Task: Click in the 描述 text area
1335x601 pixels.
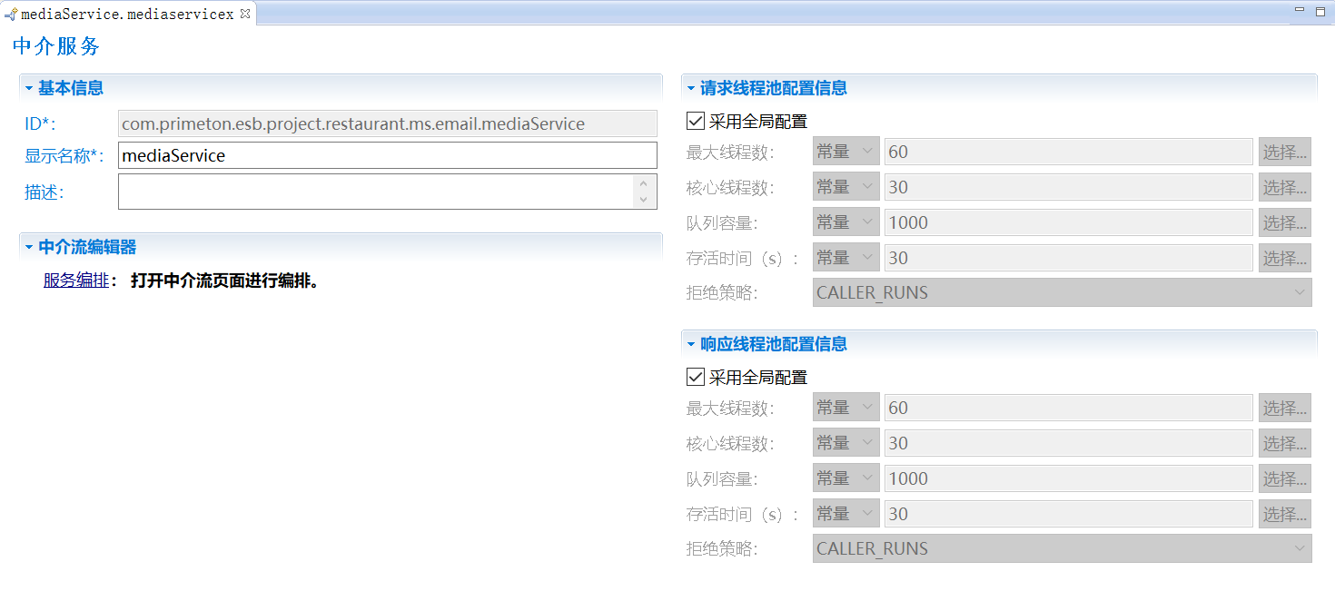Action: click(x=374, y=192)
